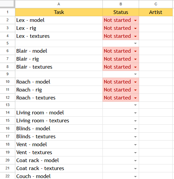Open status dropdown for Coat rack - model
Screen dimensions: 174x179
135,161
